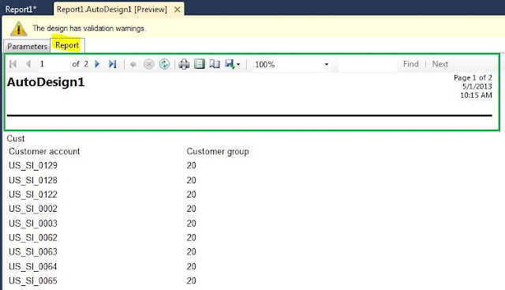
Task: Switch to the Parameters tab
Action: (27, 47)
